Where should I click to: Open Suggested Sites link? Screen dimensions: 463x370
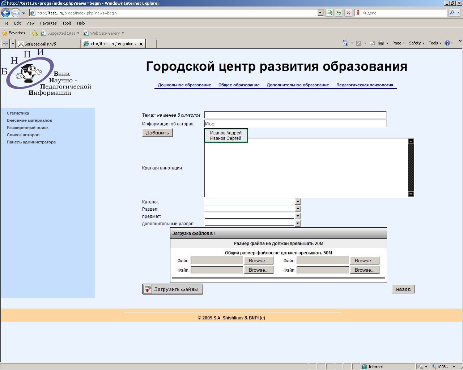[x=60, y=33]
